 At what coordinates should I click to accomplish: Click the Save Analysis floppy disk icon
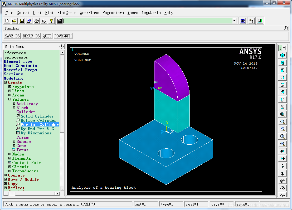pos(22,21)
